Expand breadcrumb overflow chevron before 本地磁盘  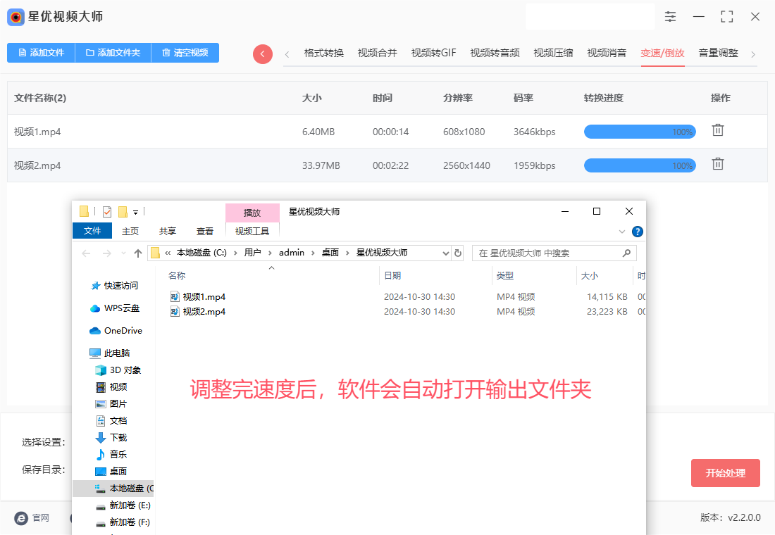168,253
